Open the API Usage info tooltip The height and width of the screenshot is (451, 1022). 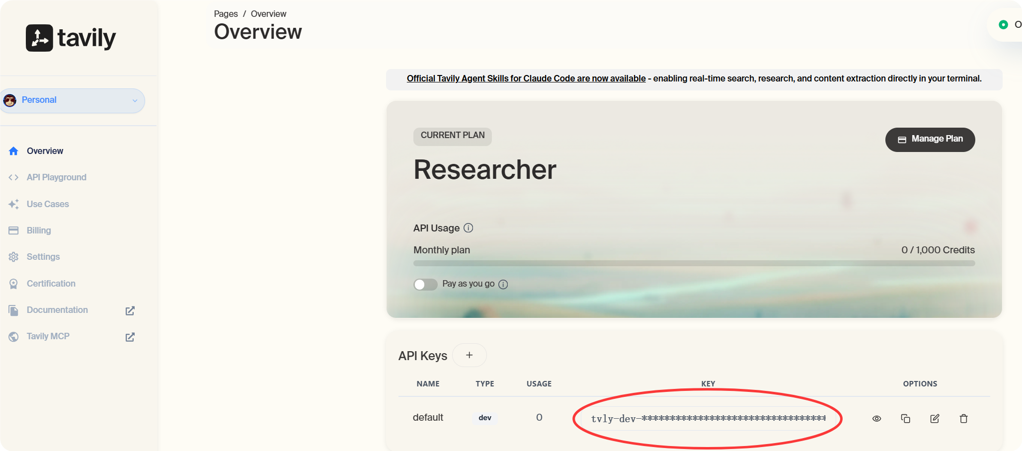468,228
